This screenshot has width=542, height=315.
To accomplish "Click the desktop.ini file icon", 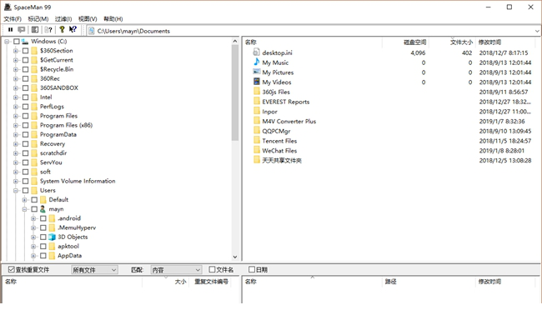I will 256,52.
